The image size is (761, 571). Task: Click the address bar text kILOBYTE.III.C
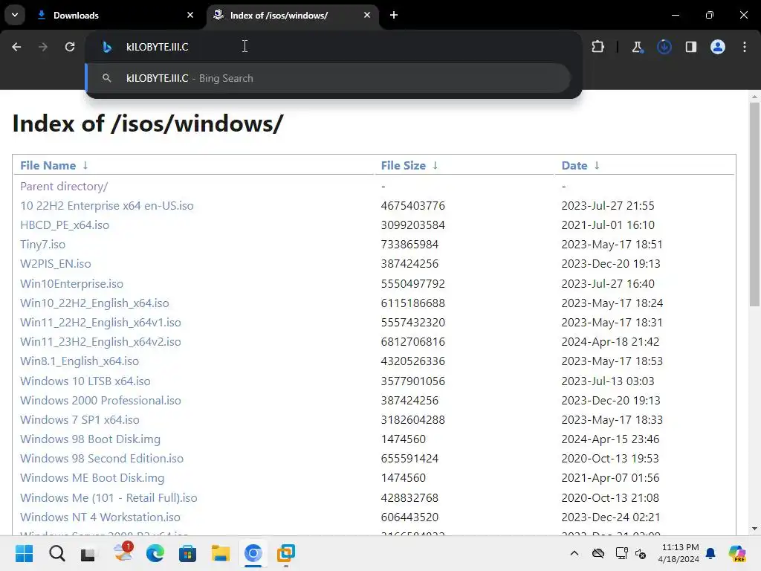pyautogui.click(x=158, y=47)
